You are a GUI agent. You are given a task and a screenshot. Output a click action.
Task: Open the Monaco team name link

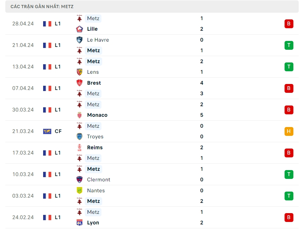(97, 115)
